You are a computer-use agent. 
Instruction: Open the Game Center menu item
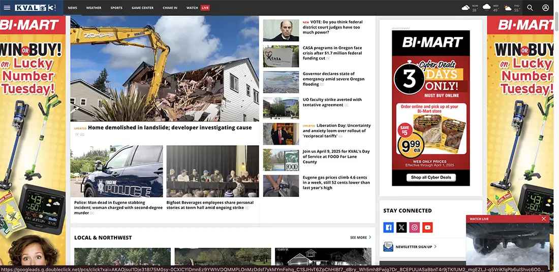click(x=143, y=8)
